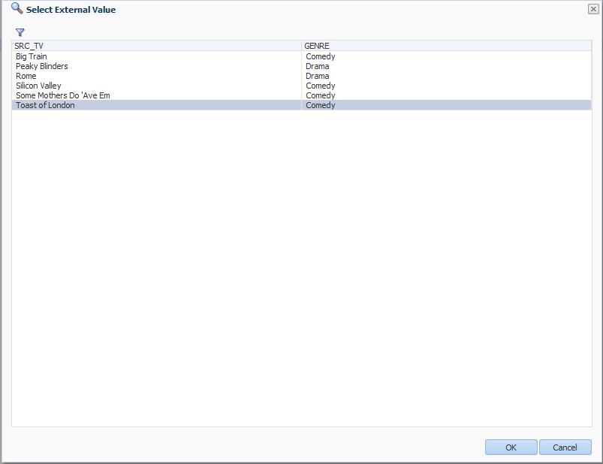Choose the Peaky Blinders entry

[x=42, y=66]
